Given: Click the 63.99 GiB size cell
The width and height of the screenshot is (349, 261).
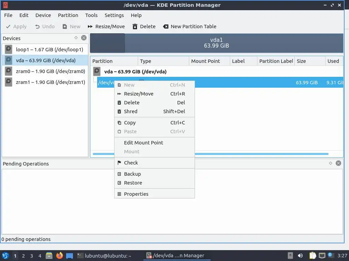Looking at the screenshot, I should [306, 83].
